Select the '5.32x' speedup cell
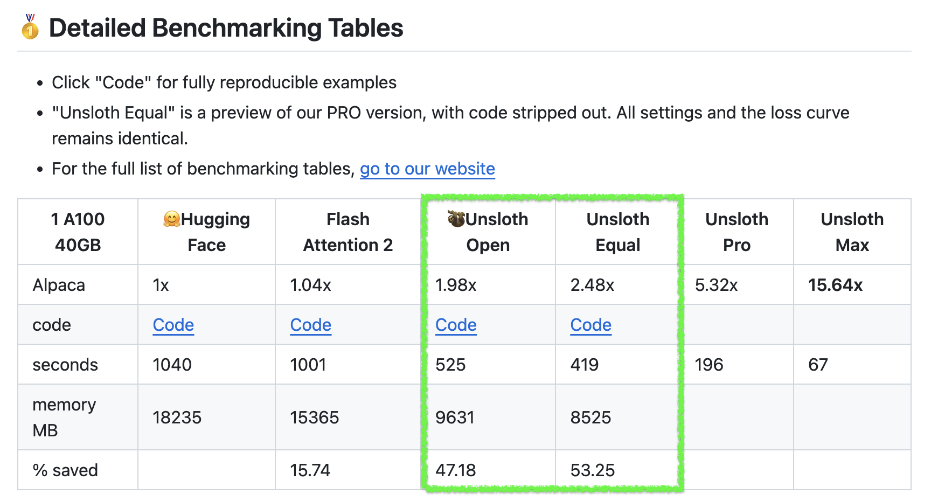Image resolution: width=931 pixels, height=501 pixels. [737, 285]
